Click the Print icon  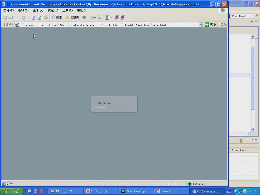click(x=100, y=18)
